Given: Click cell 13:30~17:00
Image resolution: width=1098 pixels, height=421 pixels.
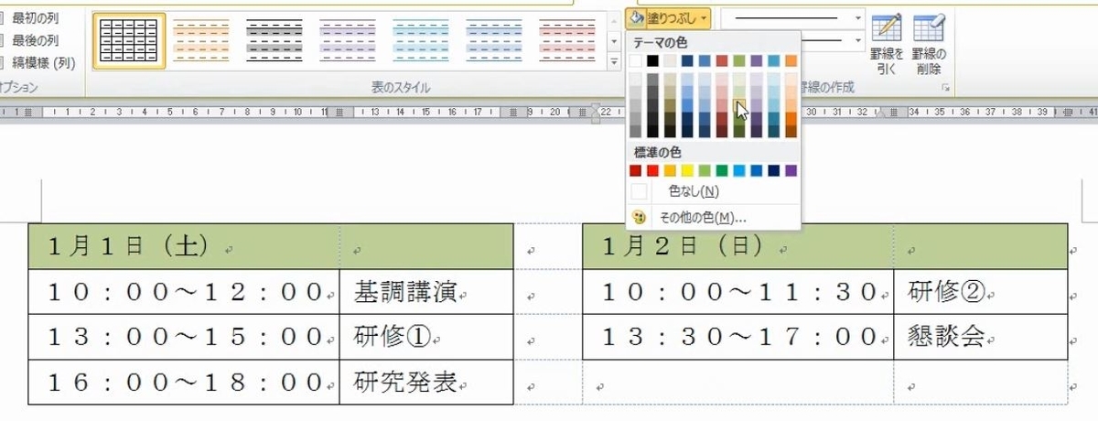Looking at the screenshot, I should coord(738,337).
